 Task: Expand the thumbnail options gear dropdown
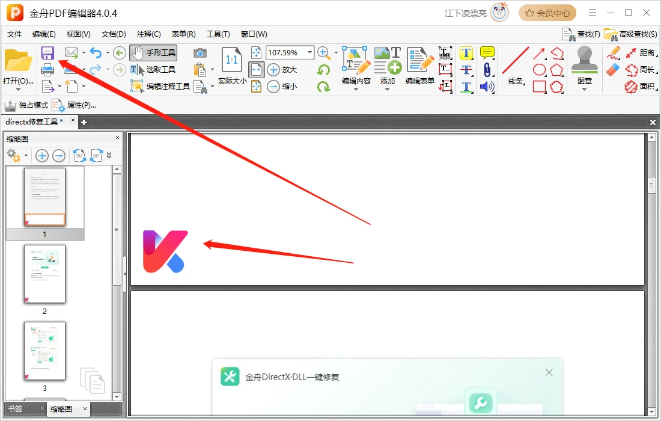26,156
